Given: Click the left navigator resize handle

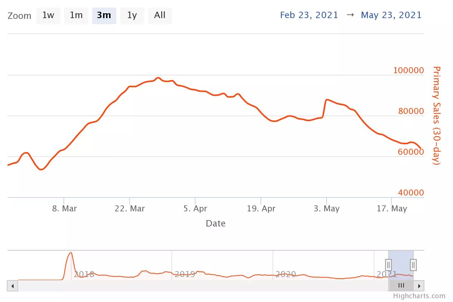Looking at the screenshot, I should click(388, 265).
